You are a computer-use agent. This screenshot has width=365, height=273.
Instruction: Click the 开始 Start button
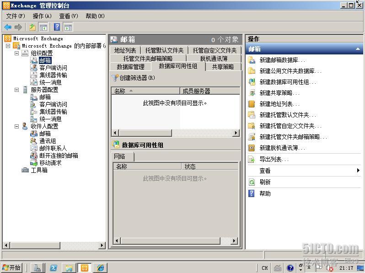click(x=11, y=268)
